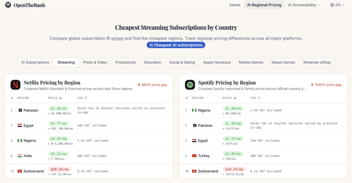Viewport: 352px width, 183px height.
Task: Click the Netflix app icon
Action: pyautogui.click(x=16, y=85)
